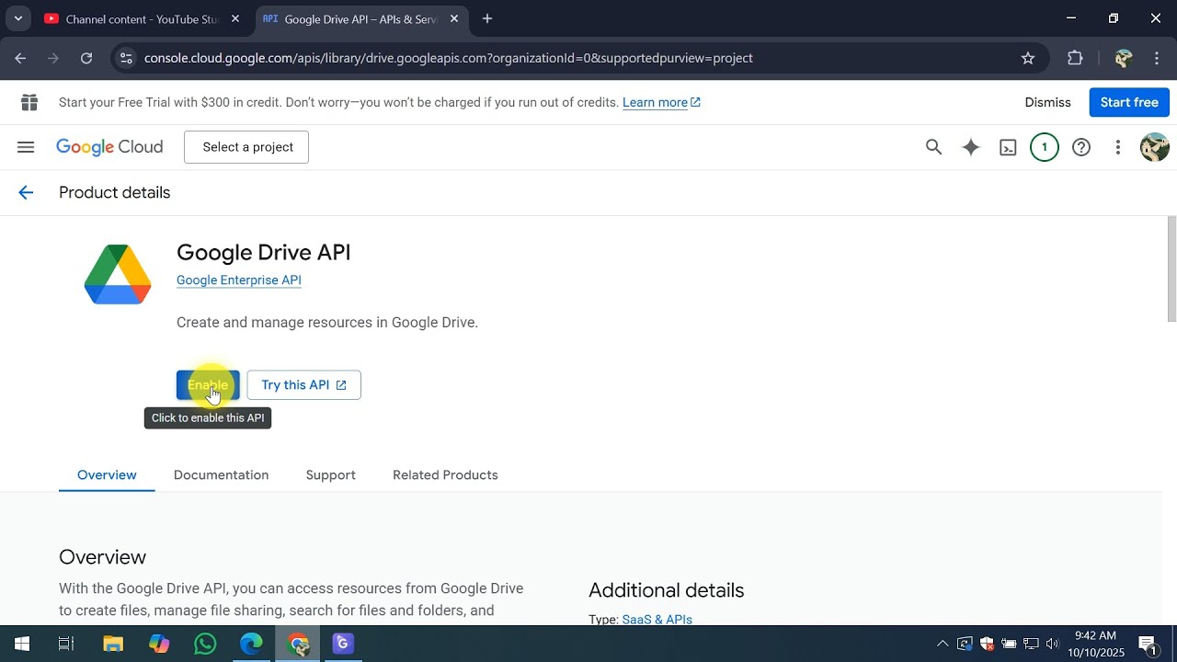The height and width of the screenshot is (662, 1177).
Task: Go back using the Product details arrow
Action: tap(26, 192)
